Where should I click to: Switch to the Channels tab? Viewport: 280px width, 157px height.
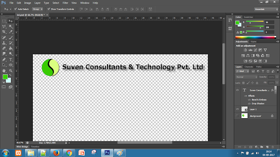249,67
